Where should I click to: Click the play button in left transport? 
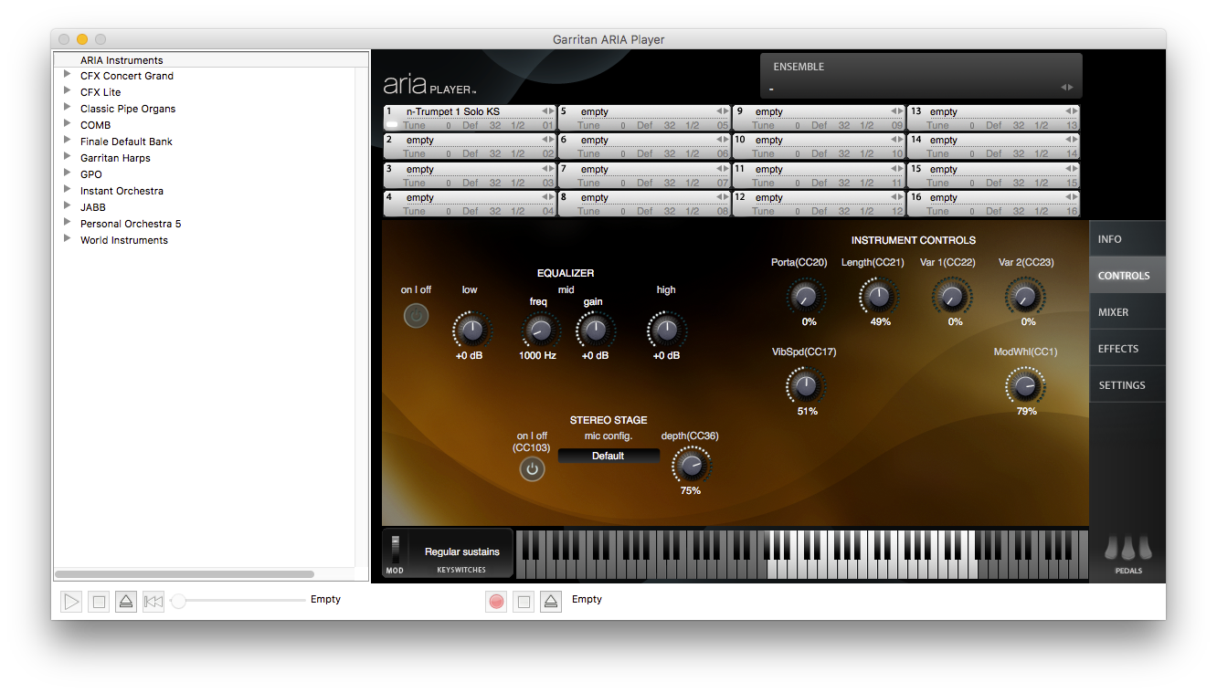71,602
